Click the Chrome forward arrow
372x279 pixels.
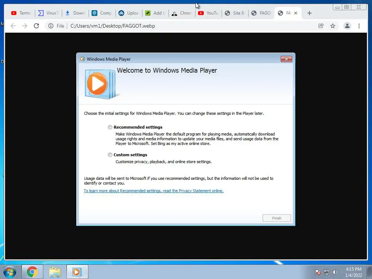[25, 26]
